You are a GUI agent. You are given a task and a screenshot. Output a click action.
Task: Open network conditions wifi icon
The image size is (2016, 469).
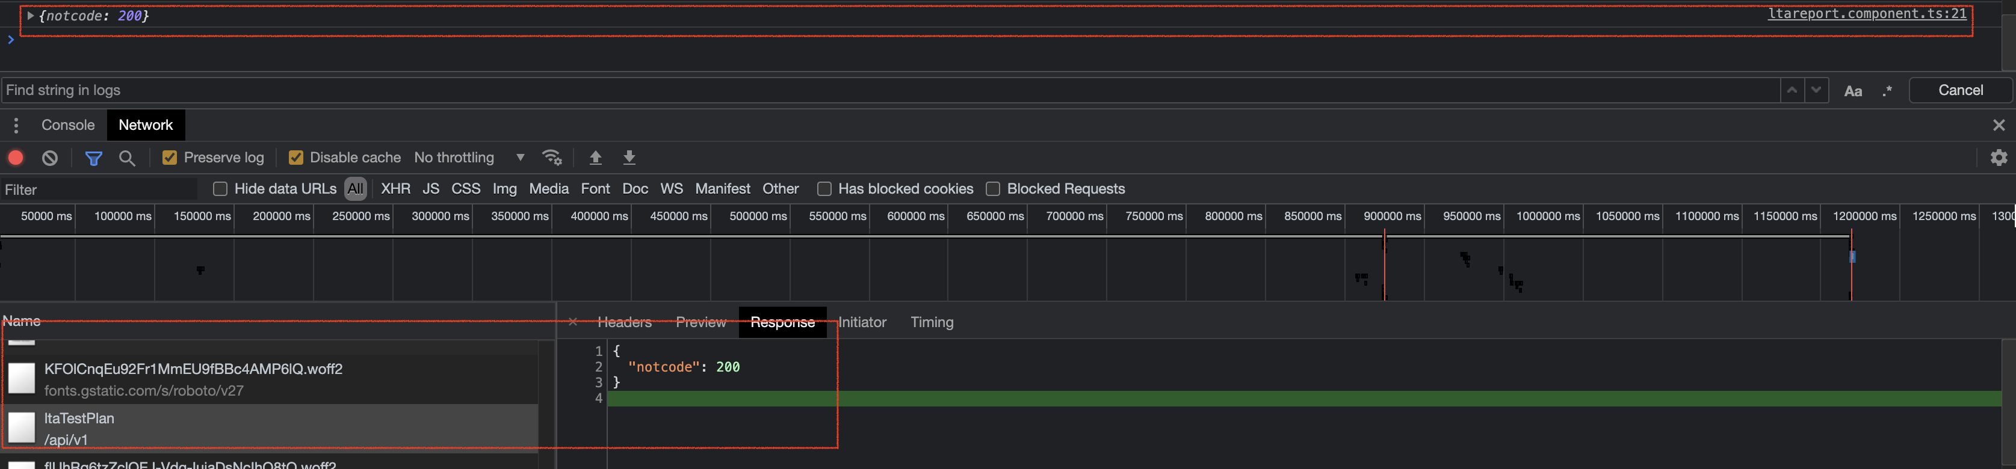(552, 158)
